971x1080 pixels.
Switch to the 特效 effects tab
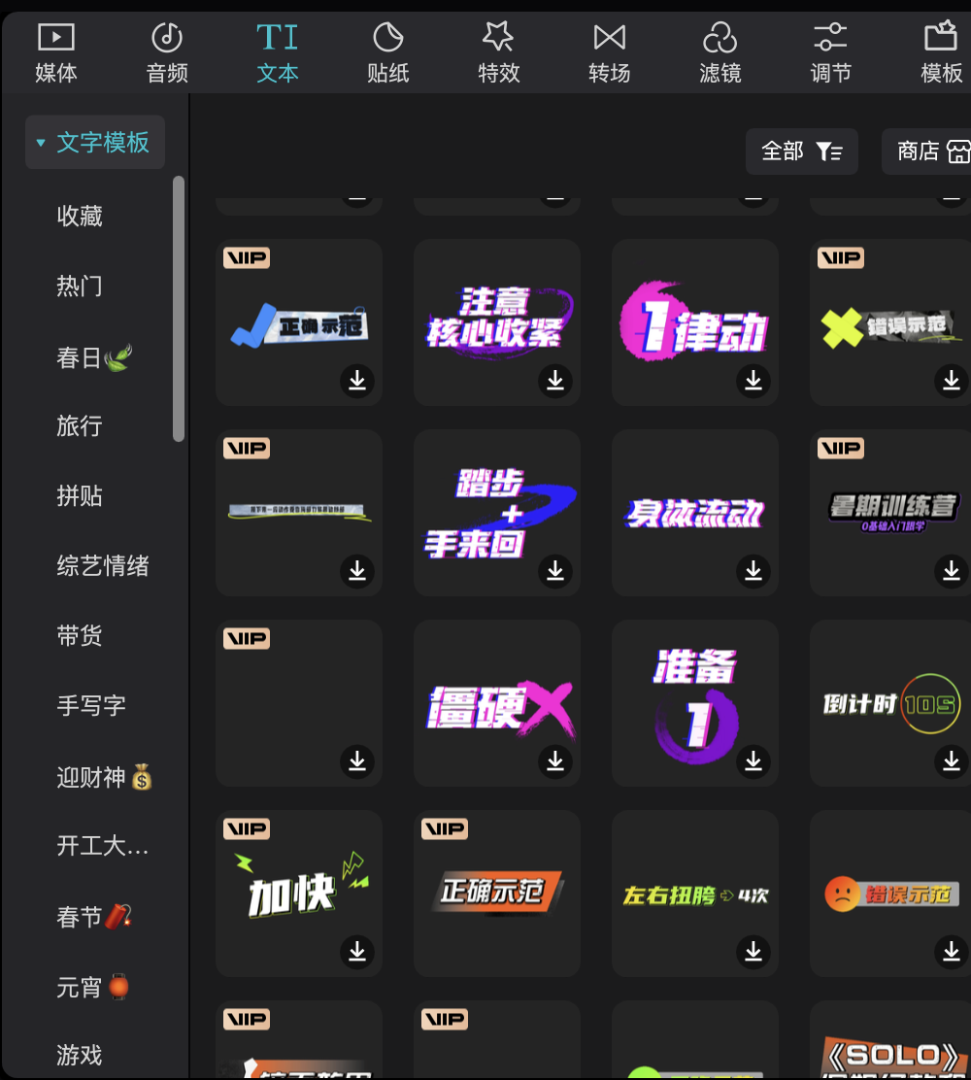coord(498,53)
